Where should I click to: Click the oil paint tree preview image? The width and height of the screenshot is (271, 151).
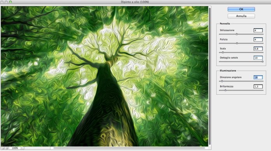[105, 76]
